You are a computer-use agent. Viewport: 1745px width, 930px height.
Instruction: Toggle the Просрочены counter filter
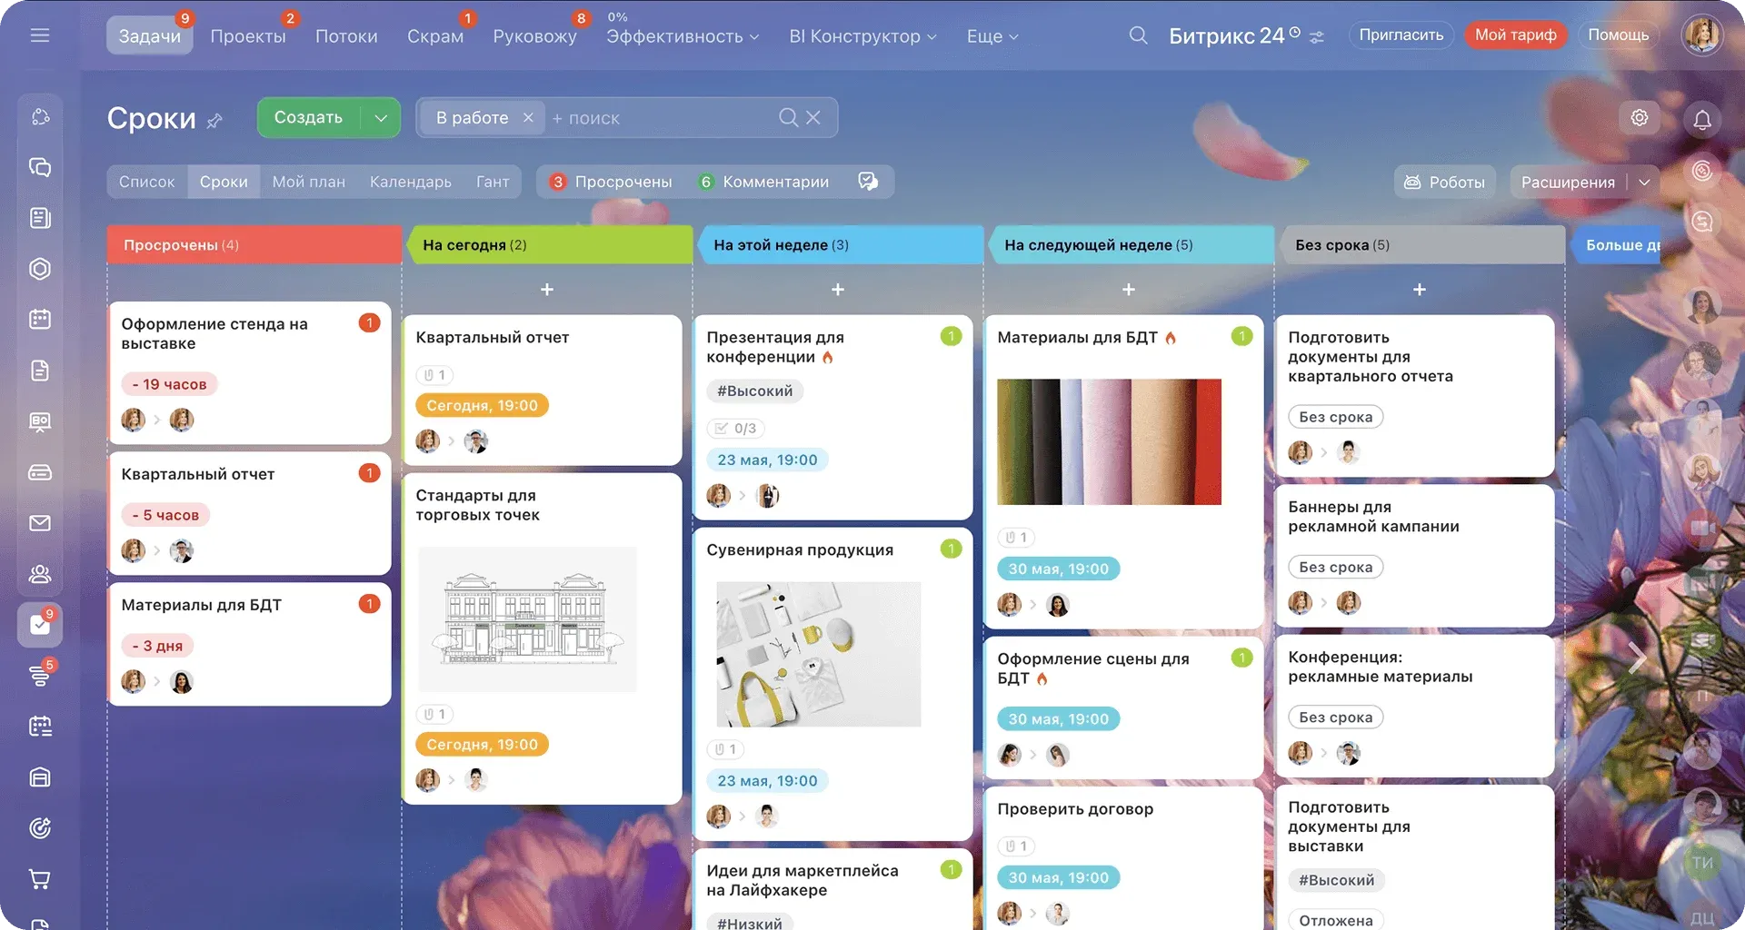pyautogui.click(x=611, y=182)
